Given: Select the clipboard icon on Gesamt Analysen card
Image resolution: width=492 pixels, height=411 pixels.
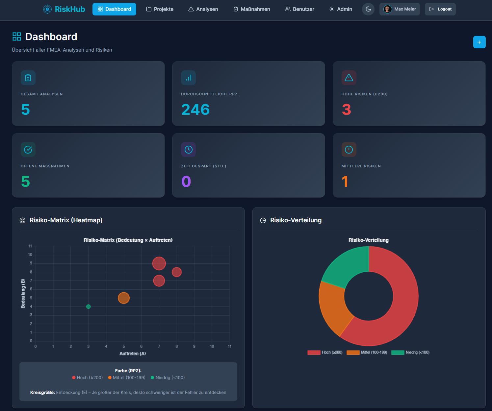Looking at the screenshot, I should pyautogui.click(x=28, y=78).
